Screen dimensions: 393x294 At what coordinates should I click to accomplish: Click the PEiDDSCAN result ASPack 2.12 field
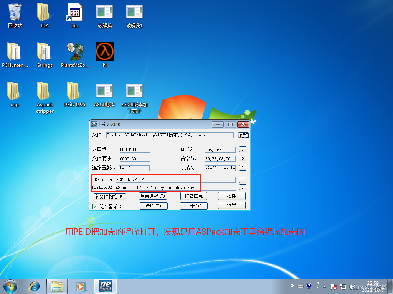[x=175, y=187]
